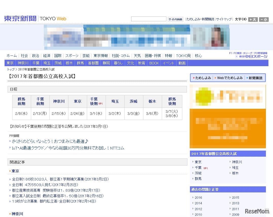Click the トップ breadcrumb link
273x217 pixels.
(x=10, y=69)
